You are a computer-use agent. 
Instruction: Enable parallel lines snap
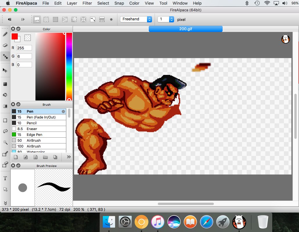46,19
